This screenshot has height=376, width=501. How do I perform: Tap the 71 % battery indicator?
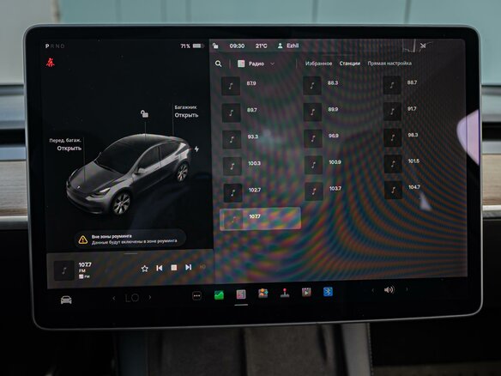click(192, 46)
